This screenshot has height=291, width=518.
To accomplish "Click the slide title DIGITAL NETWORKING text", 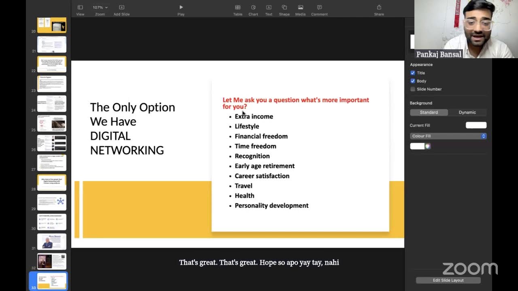I will click(127, 143).
